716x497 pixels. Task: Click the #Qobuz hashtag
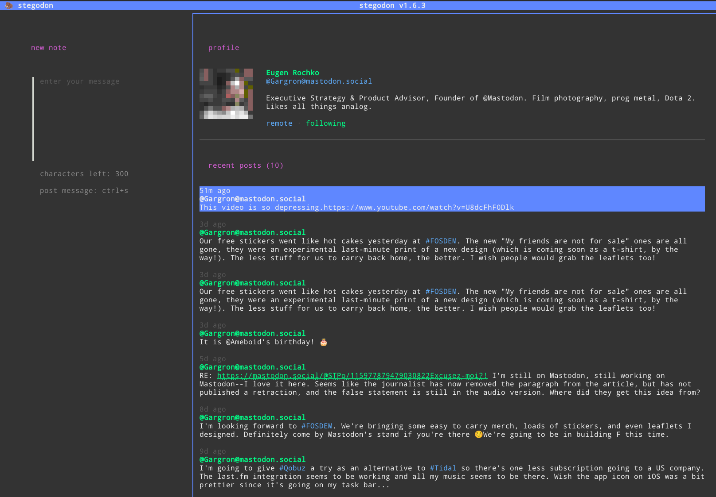pyautogui.click(x=292, y=468)
